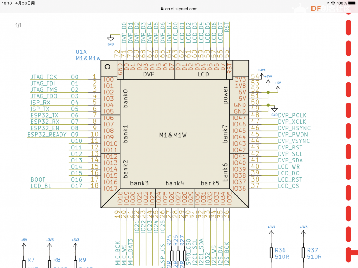
Task: Select the DVP_SDA net label
Action: pyautogui.click(x=291, y=160)
